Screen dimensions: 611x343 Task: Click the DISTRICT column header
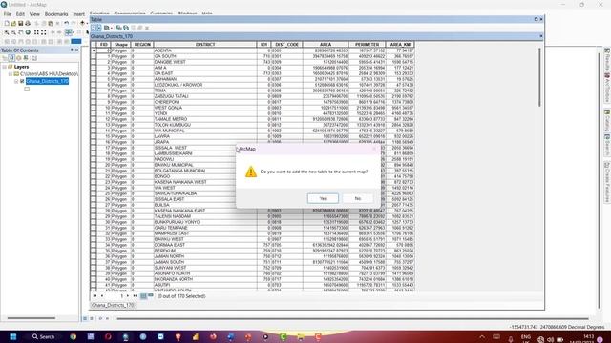[x=205, y=45]
